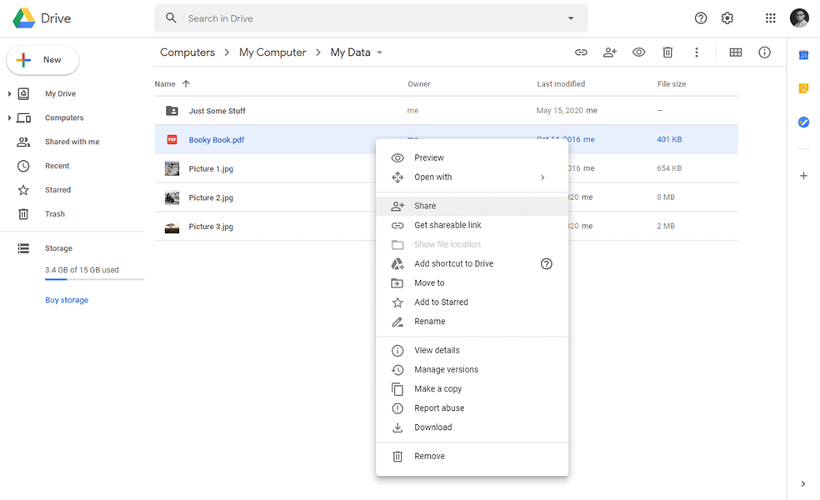Click the storage usage progress bar

(x=94, y=280)
